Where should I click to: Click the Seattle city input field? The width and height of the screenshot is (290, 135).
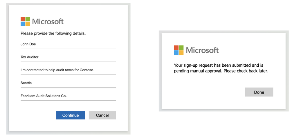coord(68,83)
